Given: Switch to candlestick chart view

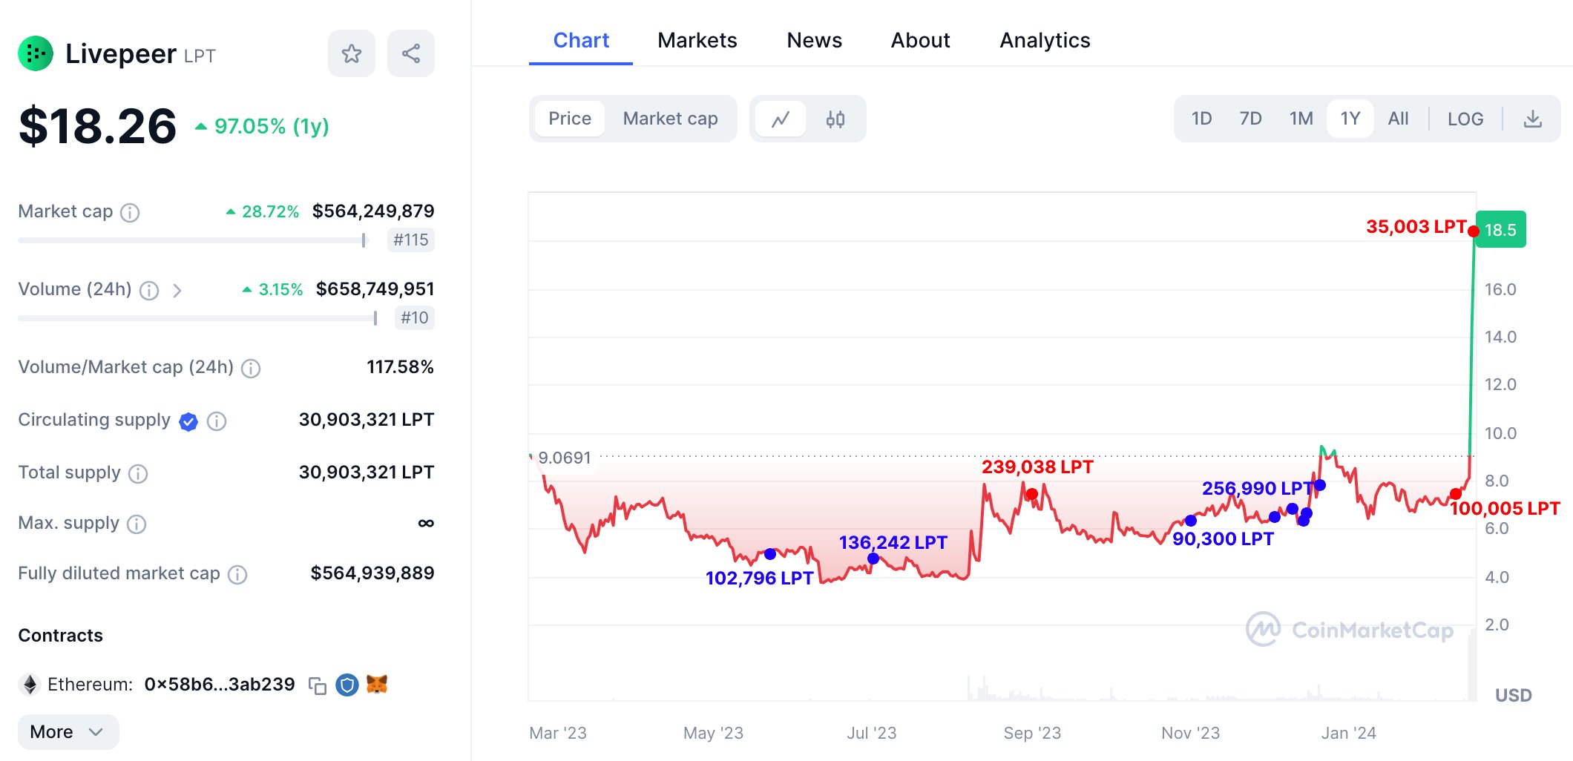Looking at the screenshot, I should [x=835, y=119].
